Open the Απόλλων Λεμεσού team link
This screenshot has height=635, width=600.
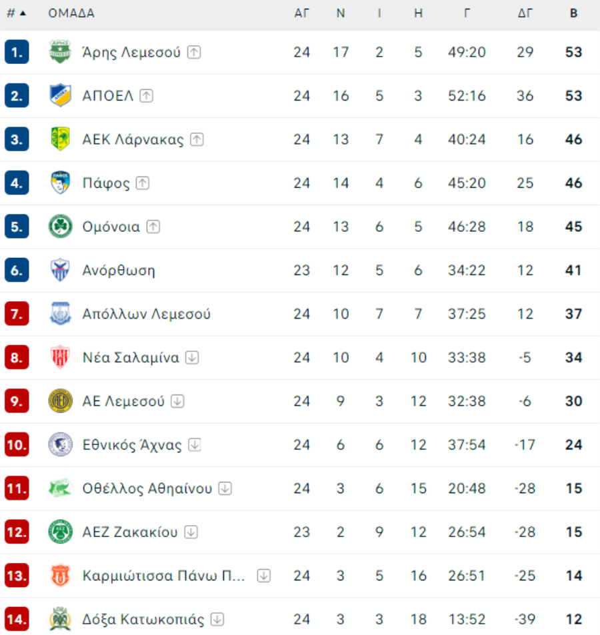[x=146, y=314]
